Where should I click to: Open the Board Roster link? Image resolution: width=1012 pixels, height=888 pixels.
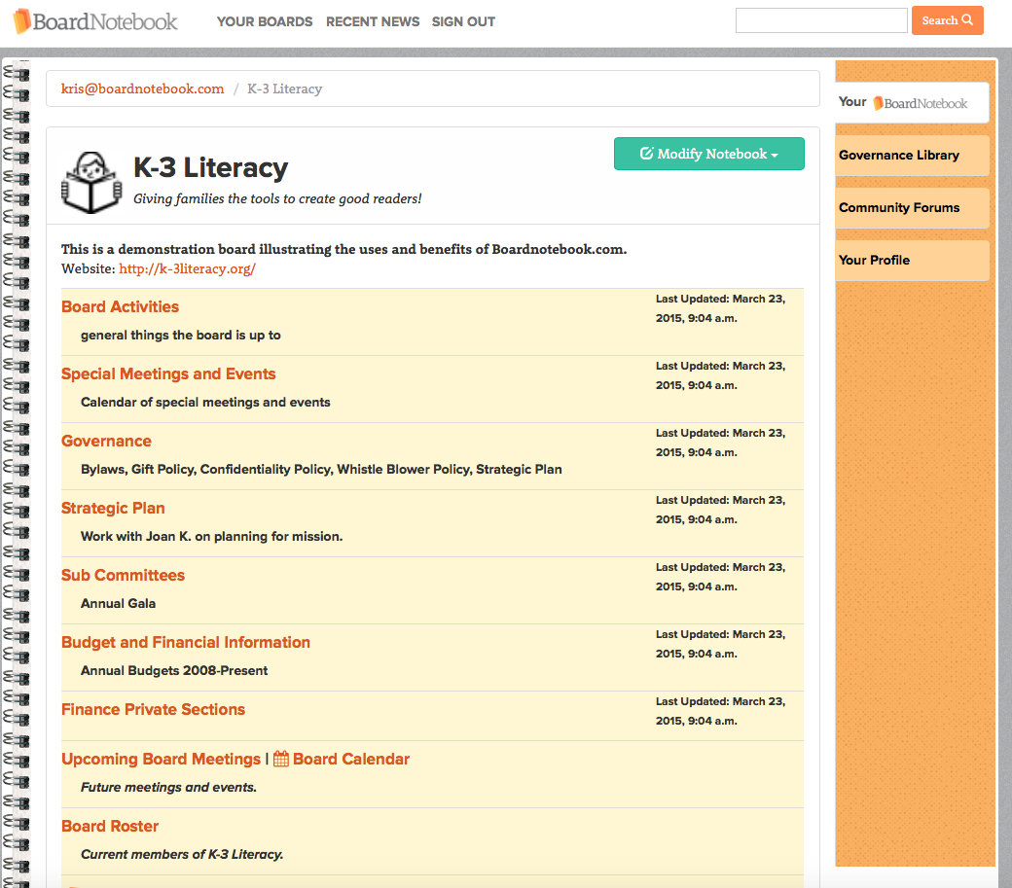point(110,826)
